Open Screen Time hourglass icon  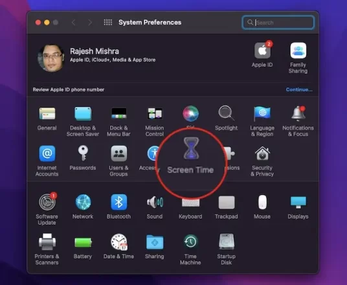tap(191, 148)
